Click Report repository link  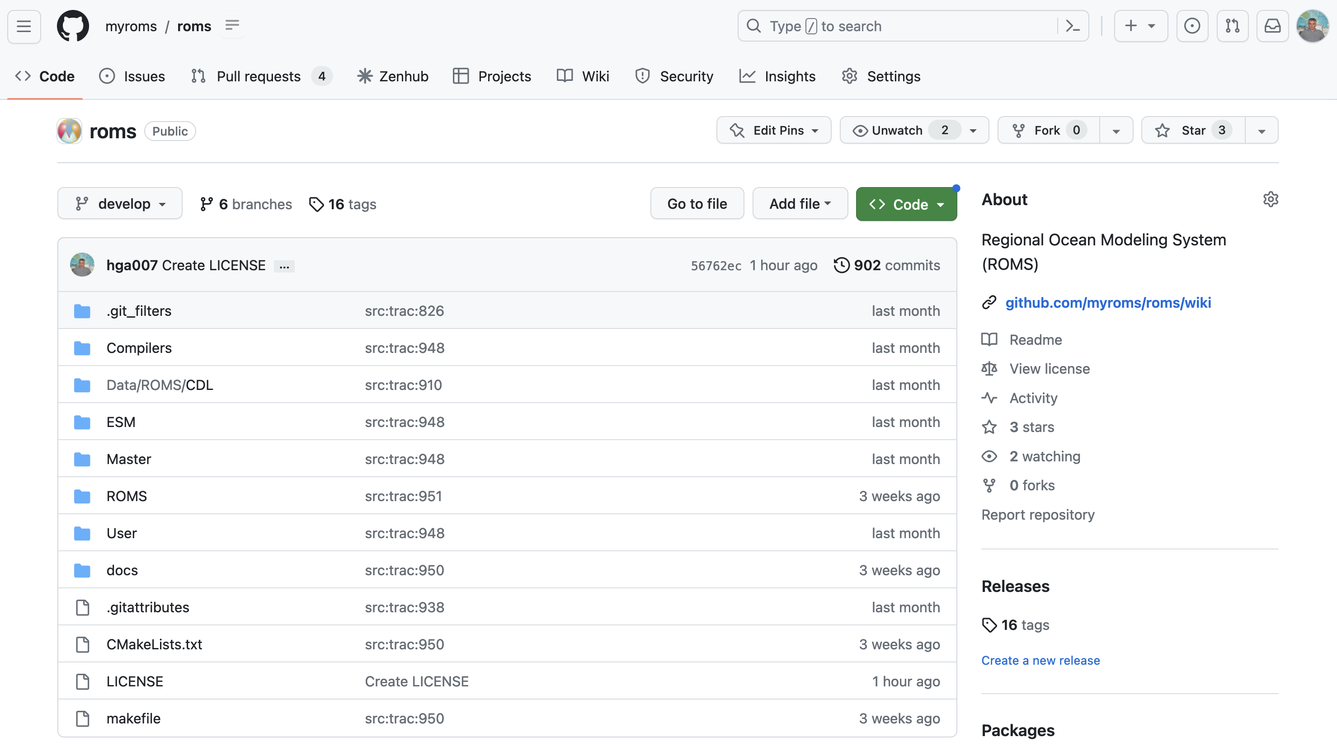[1037, 514]
